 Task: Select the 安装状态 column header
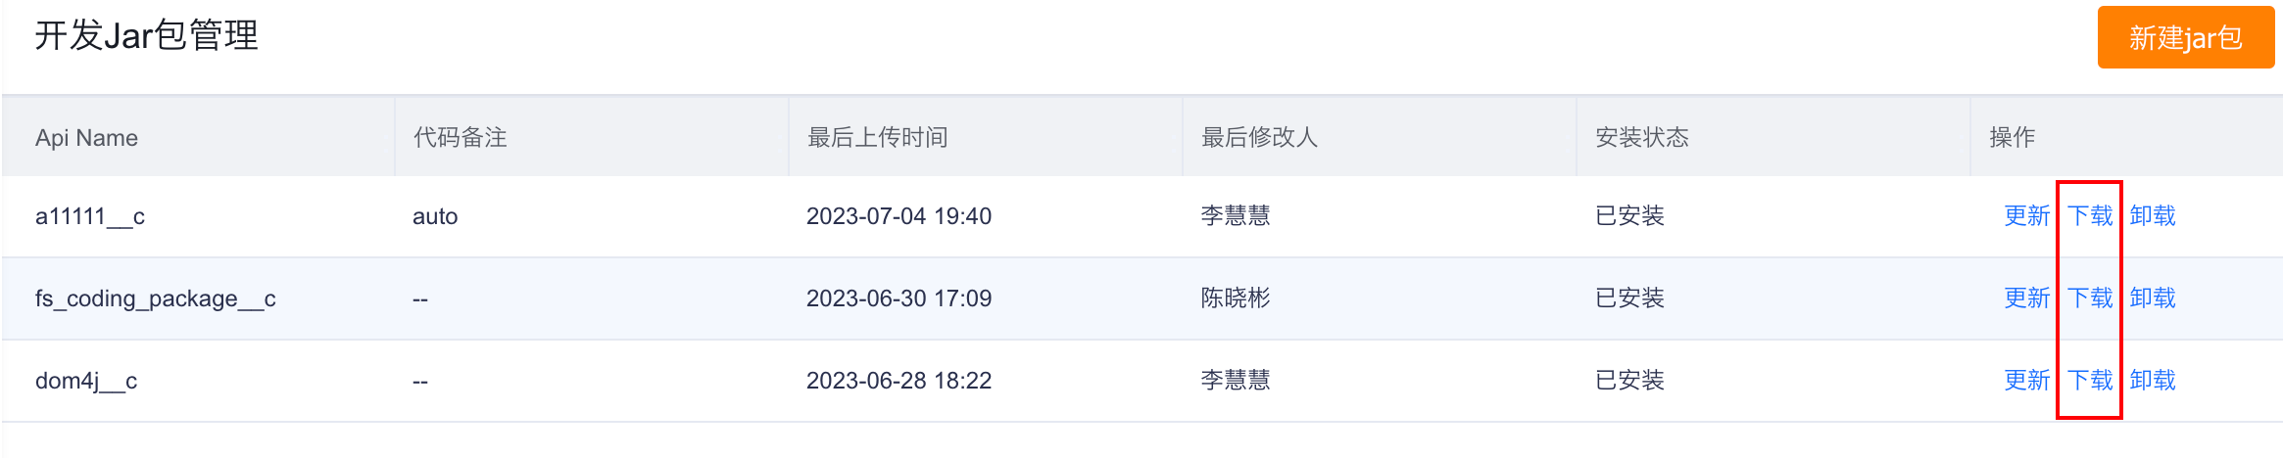click(1641, 138)
